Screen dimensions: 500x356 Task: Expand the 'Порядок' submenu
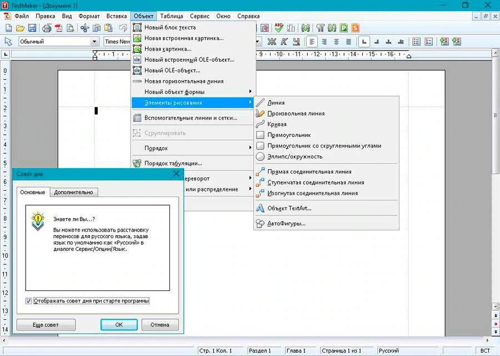point(192,148)
